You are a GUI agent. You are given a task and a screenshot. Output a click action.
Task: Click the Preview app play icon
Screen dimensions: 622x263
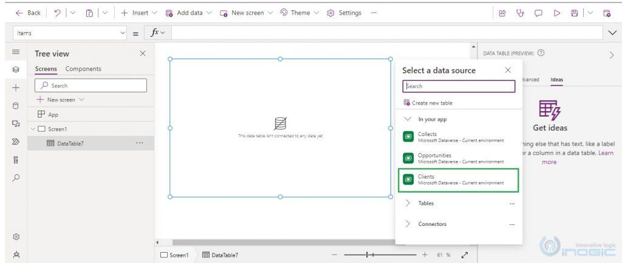click(557, 13)
